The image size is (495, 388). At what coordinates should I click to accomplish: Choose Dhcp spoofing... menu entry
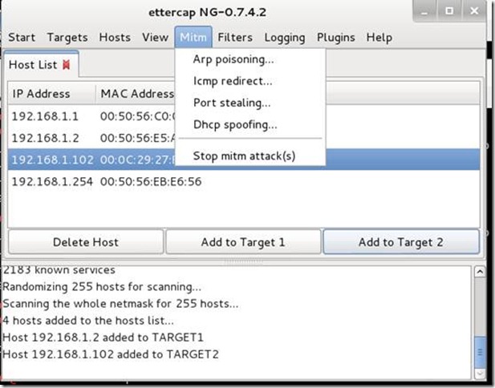coord(250,124)
